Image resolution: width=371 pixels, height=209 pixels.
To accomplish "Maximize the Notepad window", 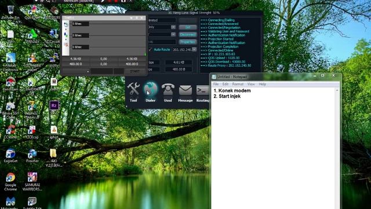I will coord(322,75).
